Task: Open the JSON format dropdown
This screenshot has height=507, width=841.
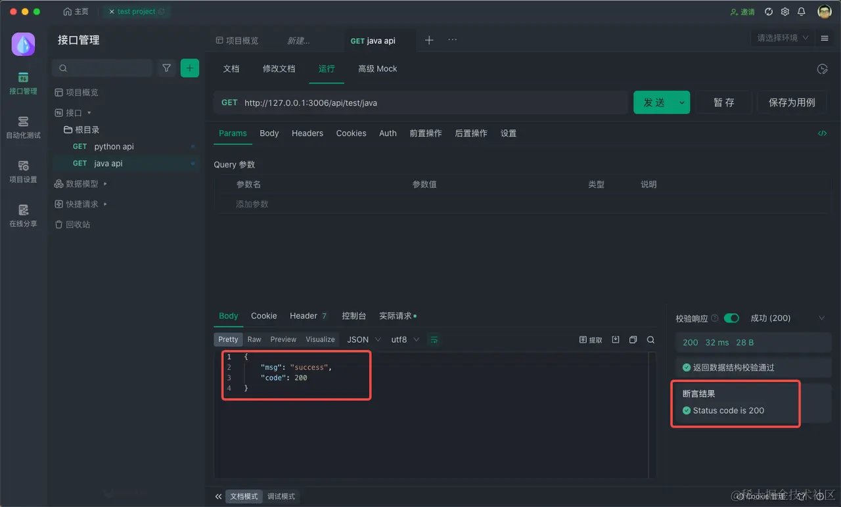Action: coord(363,340)
